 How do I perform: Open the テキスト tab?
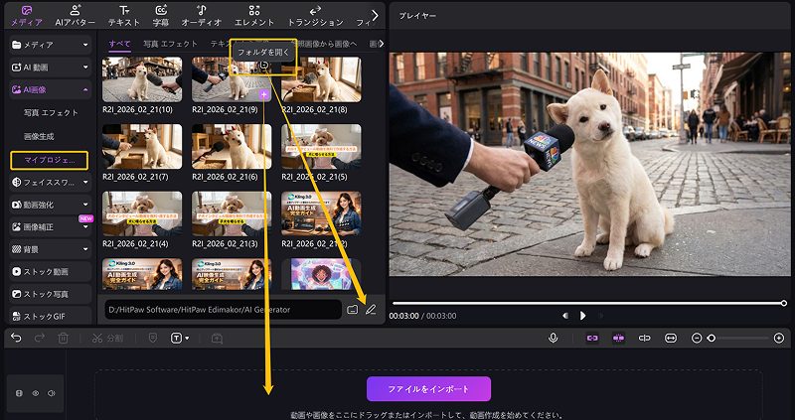coord(123,16)
